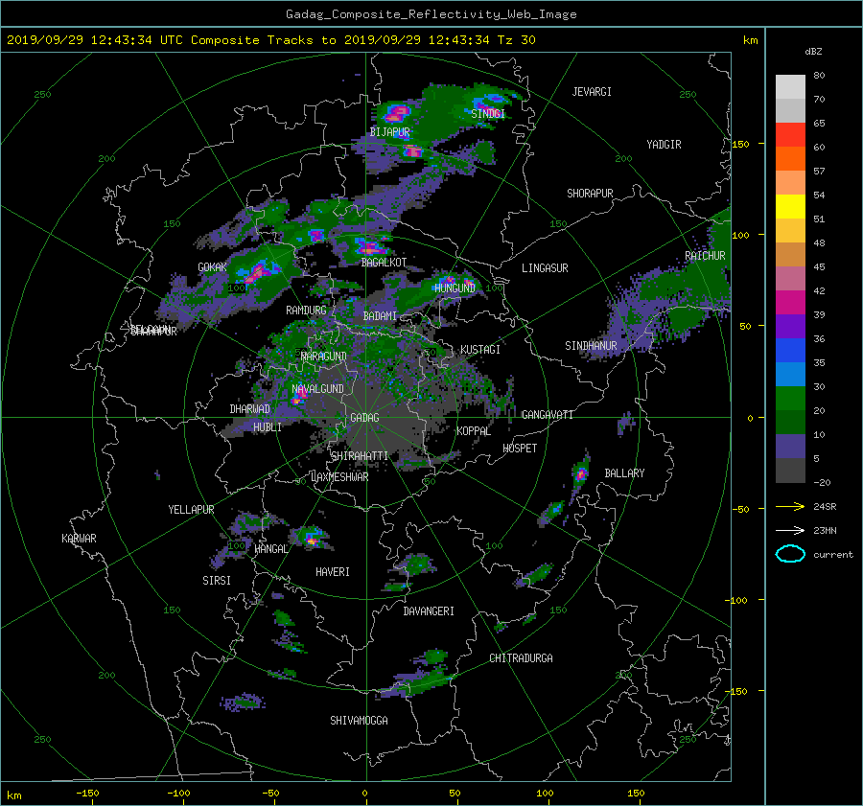The width and height of the screenshot is (863, 806).
Task: Click the SINDGI city label
Action: coord(488,113)
